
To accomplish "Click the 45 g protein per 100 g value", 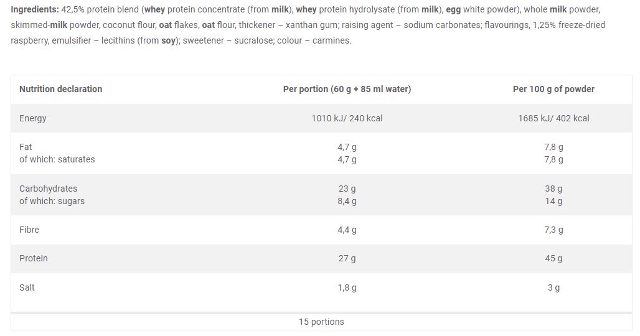I will point(553,258).
